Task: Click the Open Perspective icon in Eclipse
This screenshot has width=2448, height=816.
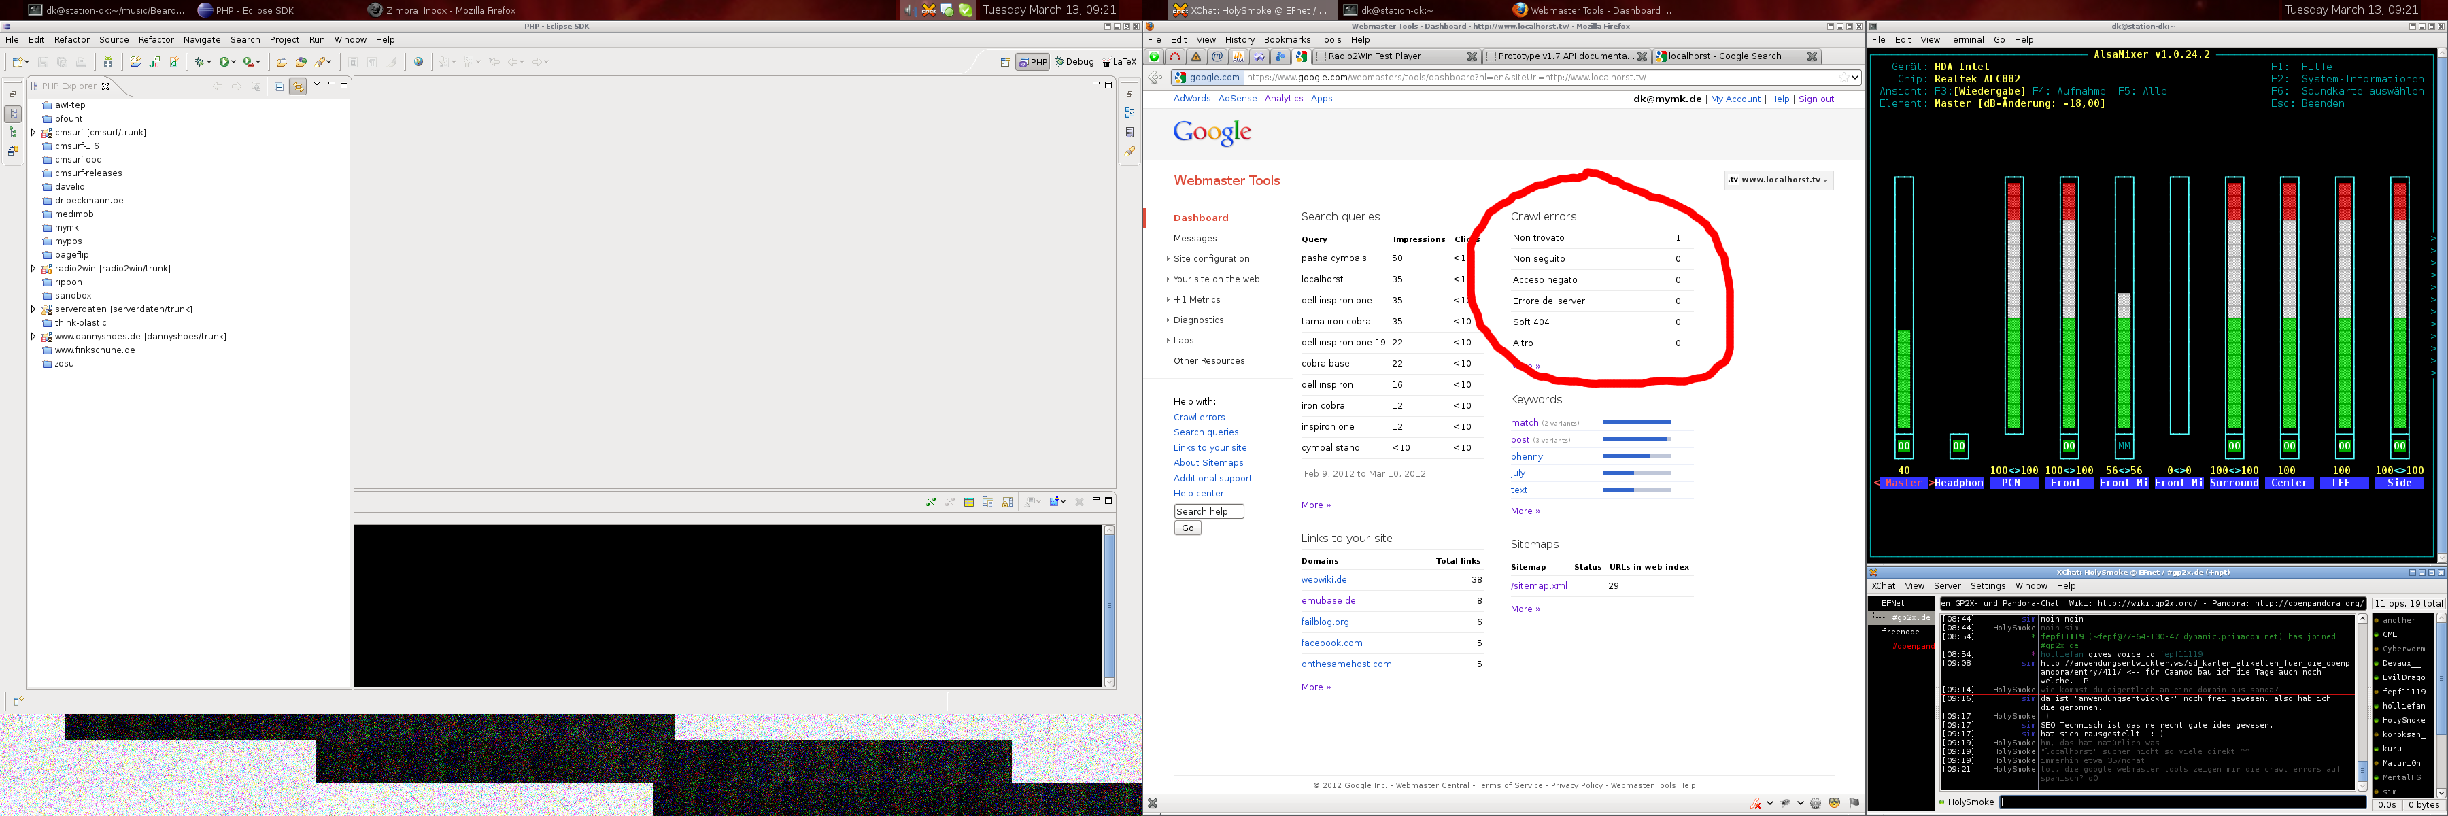Action: pos(1004,63)
